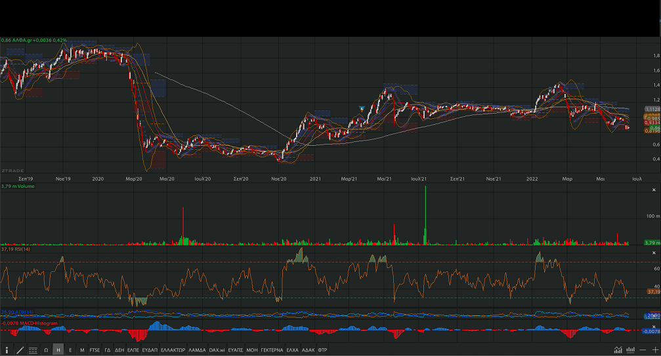Viewport: 661px width, 356px height.
Task: Click the bar chart type icon
Action: tap(631, 350)
